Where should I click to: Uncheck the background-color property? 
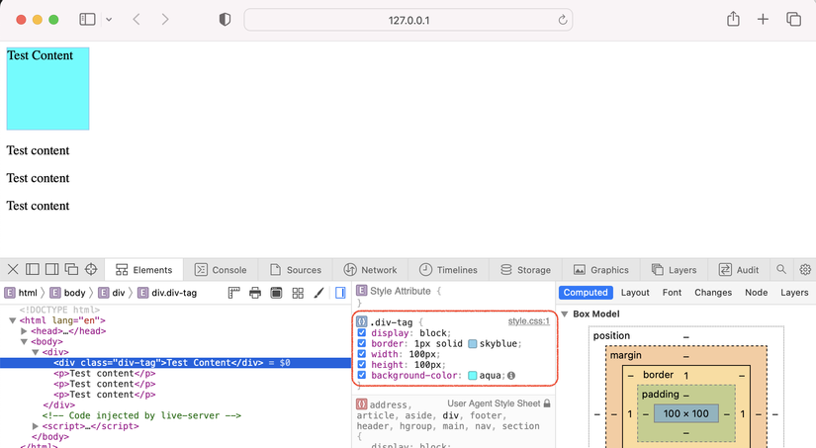(362, 375)
